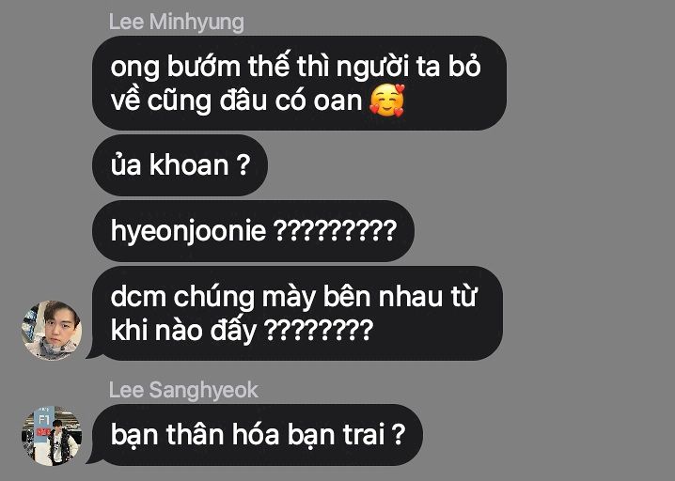Viewport: 675px width, 481px height.
Task: Click the words 'bạn trai' in Sanghyeok's message
Action: 336,435
